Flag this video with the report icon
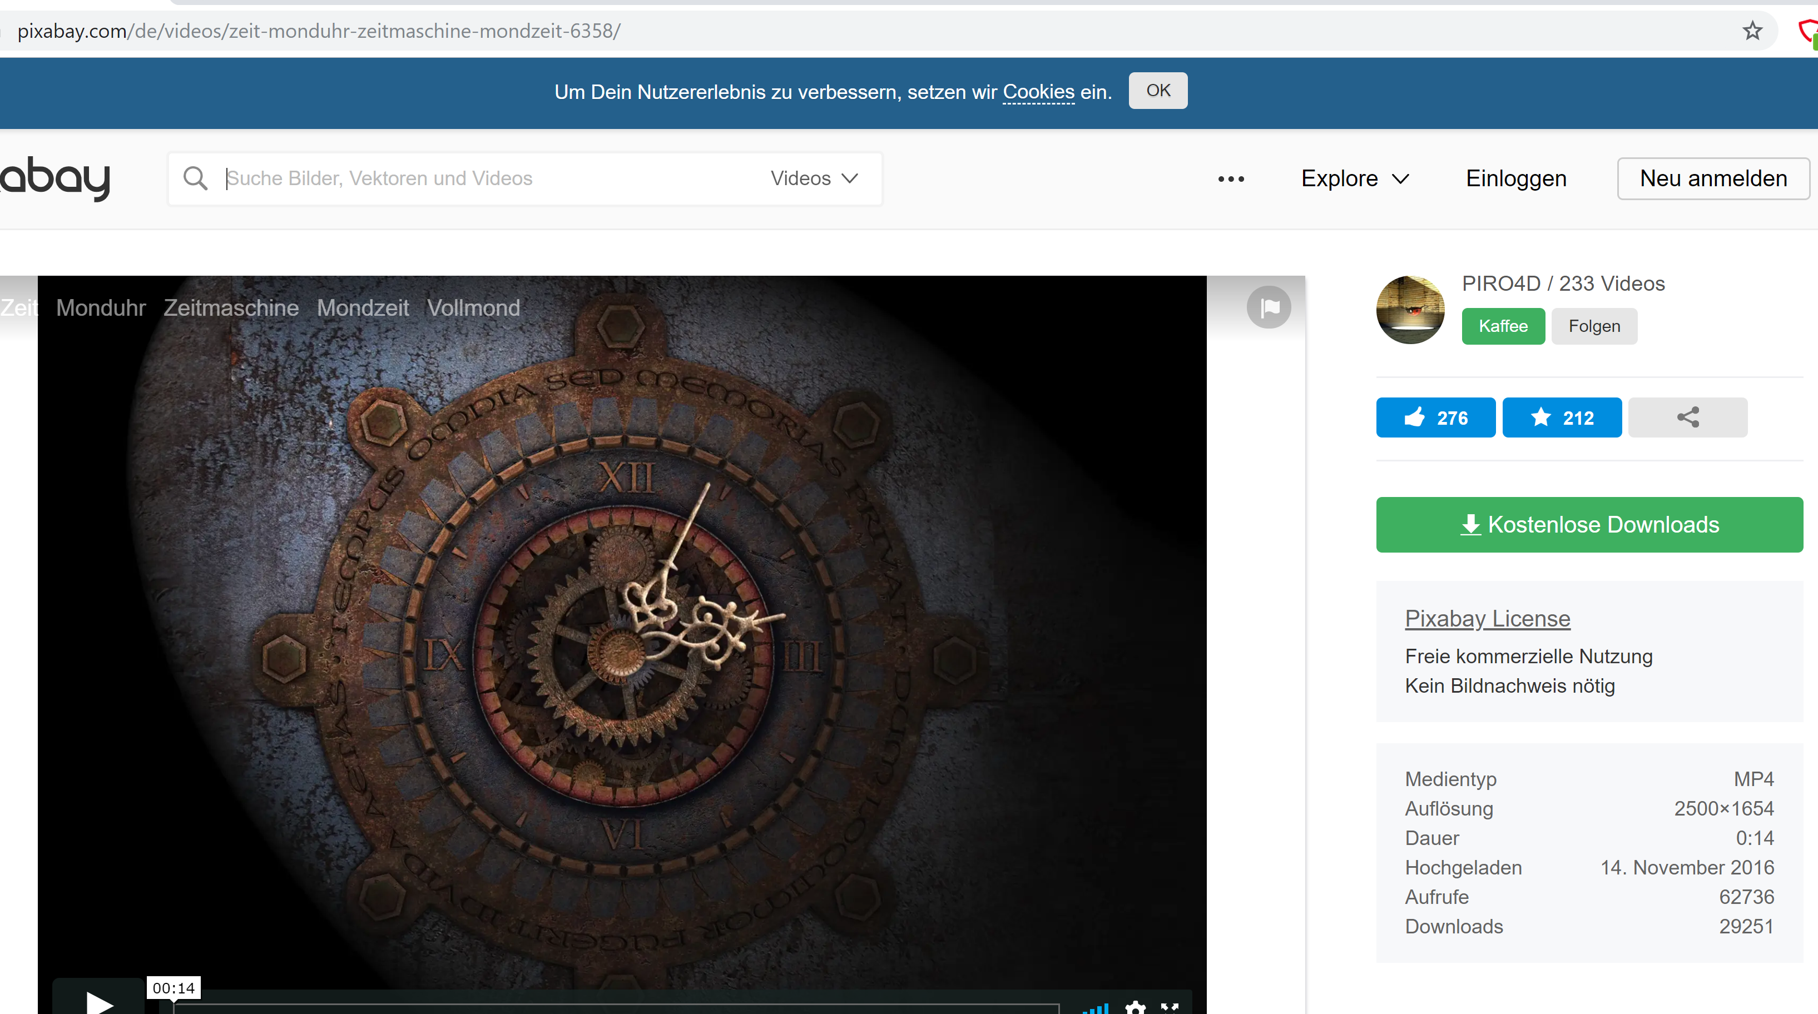 [x=1268, y=307]
